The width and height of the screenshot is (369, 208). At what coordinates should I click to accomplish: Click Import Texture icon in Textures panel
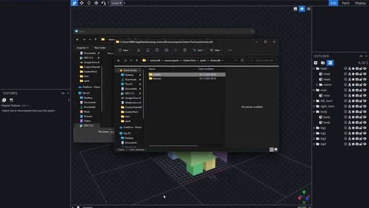[4, 100]
